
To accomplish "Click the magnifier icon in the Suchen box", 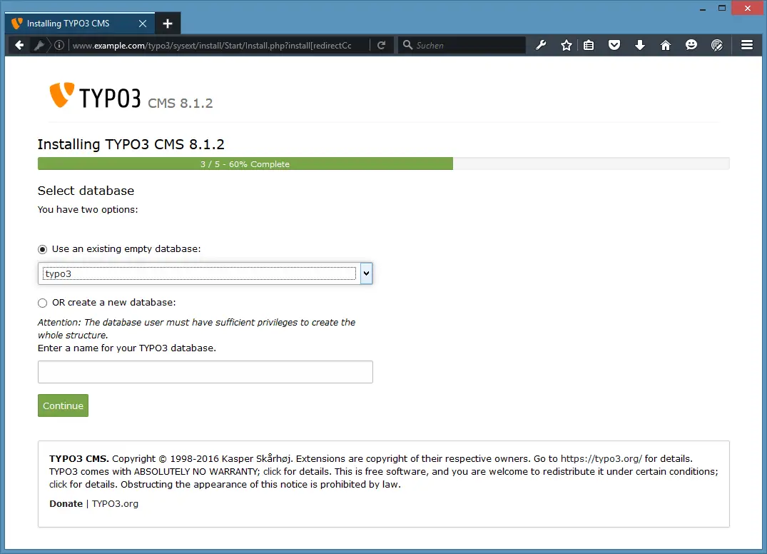I will (407, 45).
